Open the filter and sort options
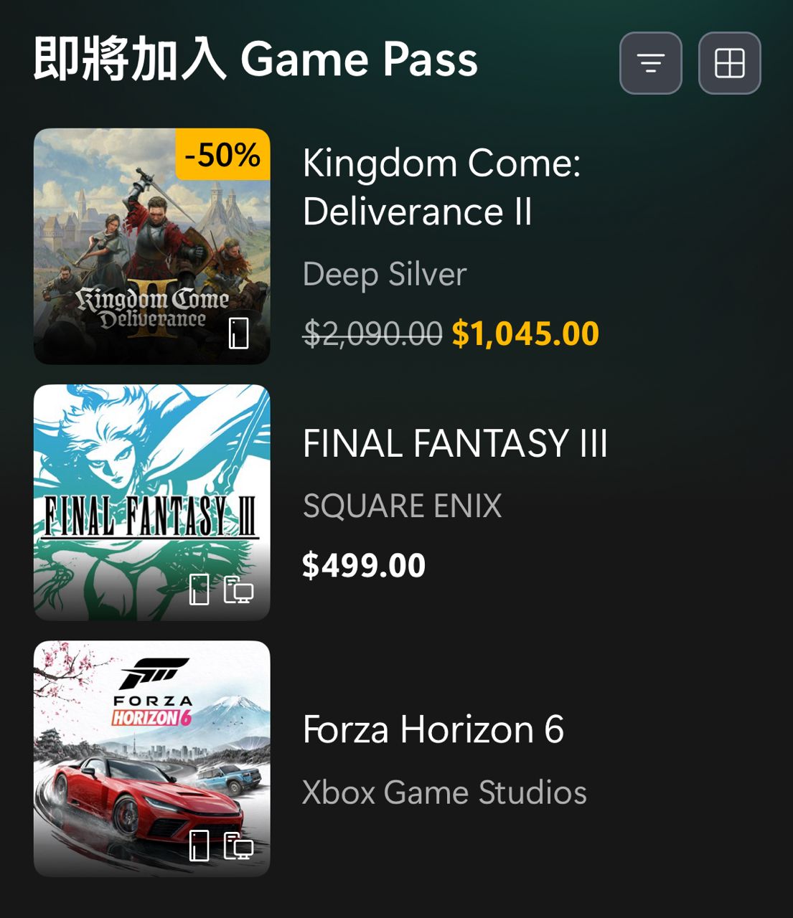The width and height of the screenshot is (793, 918). 650,63
